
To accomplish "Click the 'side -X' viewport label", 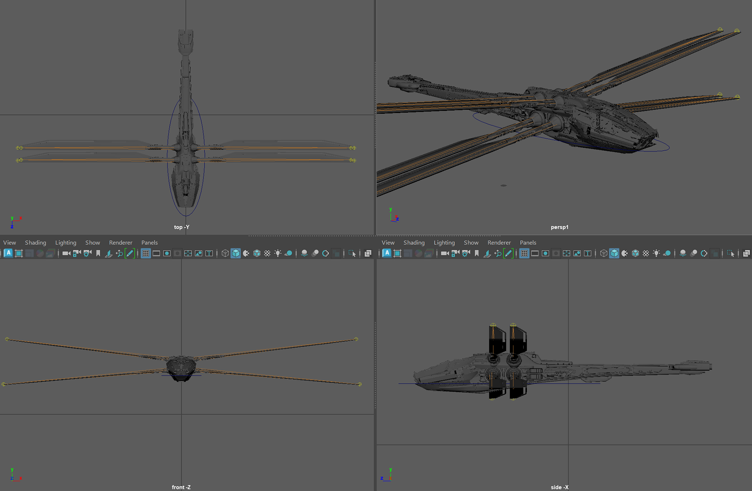I will (560, 487).
